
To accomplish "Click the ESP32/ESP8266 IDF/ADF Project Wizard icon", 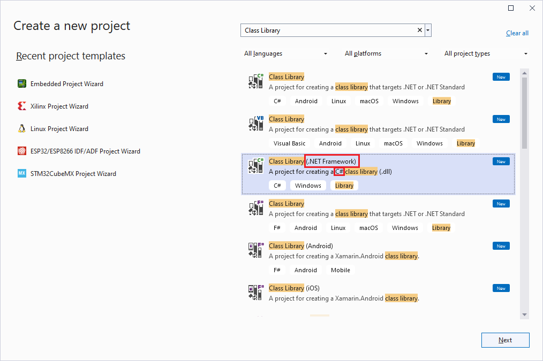I will click(22, 151).
